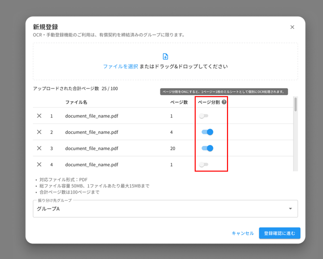Click the ファイル名 column header
Screen dimensions: 323x259
coord(76,102)
